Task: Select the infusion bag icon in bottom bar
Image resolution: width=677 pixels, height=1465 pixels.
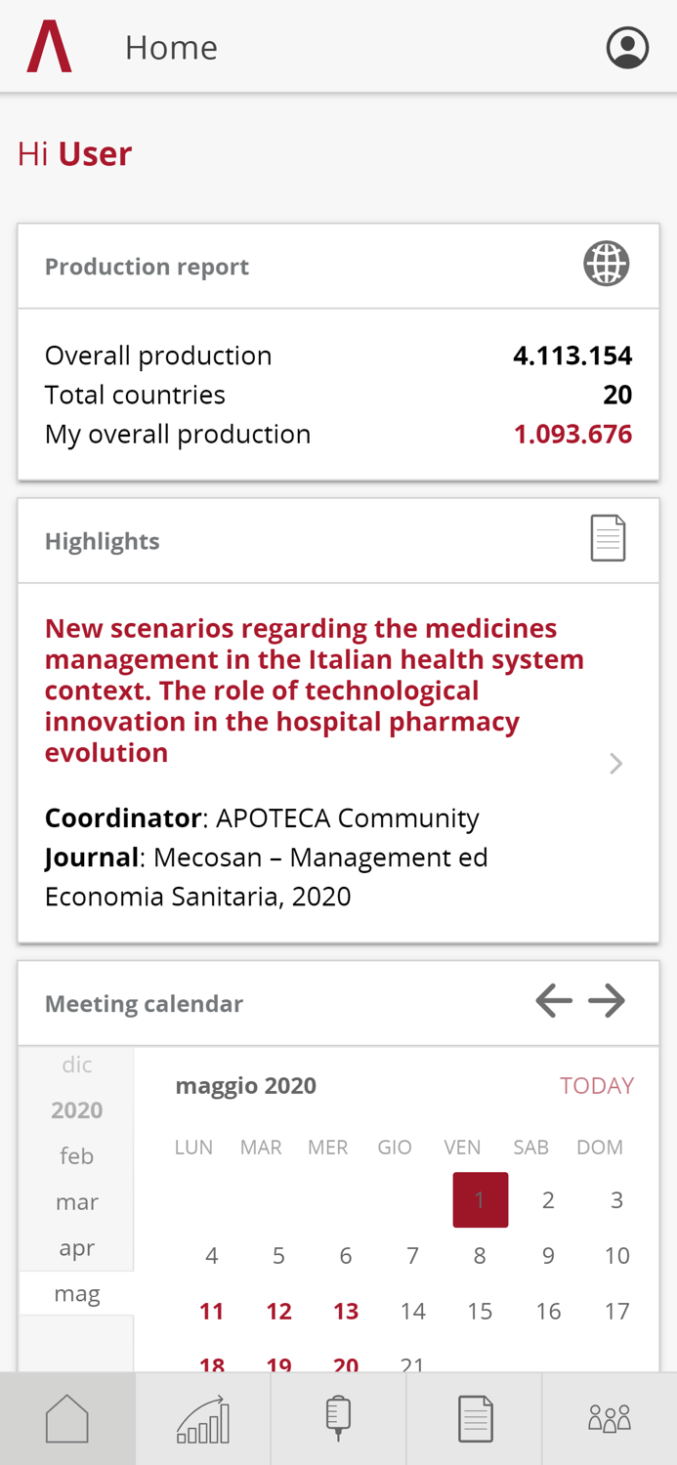Action: (338, 1418)
